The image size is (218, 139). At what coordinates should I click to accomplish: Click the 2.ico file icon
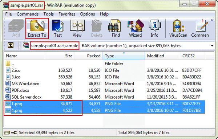click(x=8, y=70)
